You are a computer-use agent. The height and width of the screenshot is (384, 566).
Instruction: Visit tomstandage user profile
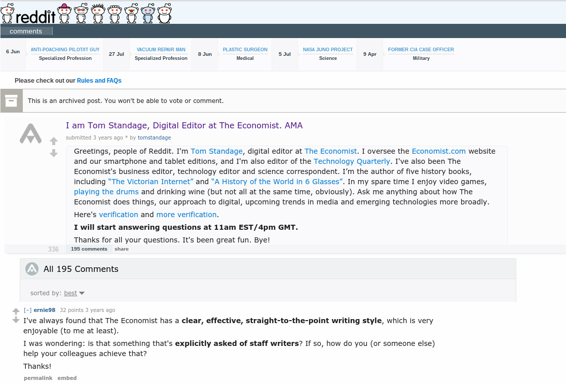point(154,137)
